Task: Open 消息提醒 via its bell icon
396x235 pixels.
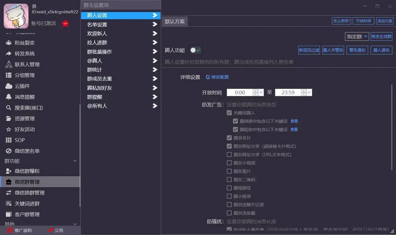Action: point(9,97)
